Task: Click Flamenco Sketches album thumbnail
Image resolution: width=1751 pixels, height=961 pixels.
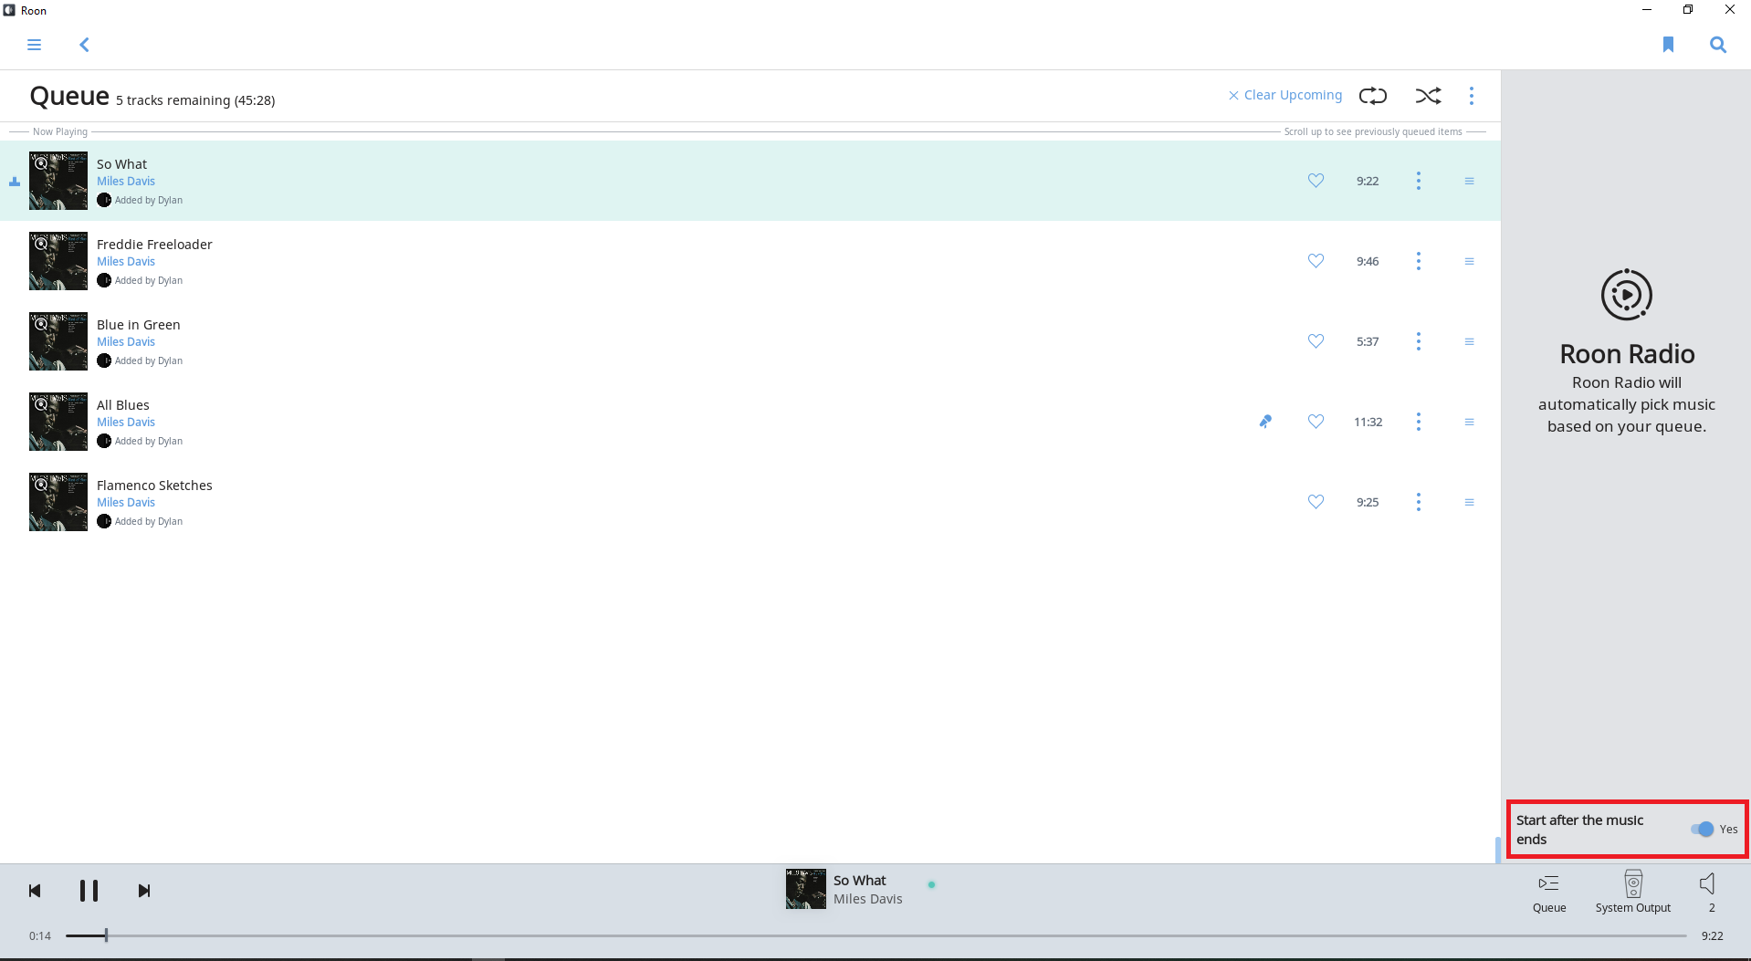Action: point(58,502)
